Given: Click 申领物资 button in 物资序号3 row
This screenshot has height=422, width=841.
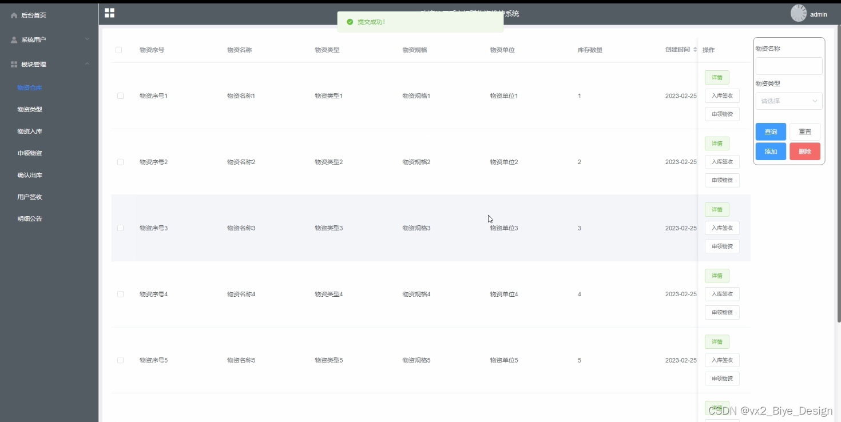Looking at the screenshot, I should (x=722, y=246).
